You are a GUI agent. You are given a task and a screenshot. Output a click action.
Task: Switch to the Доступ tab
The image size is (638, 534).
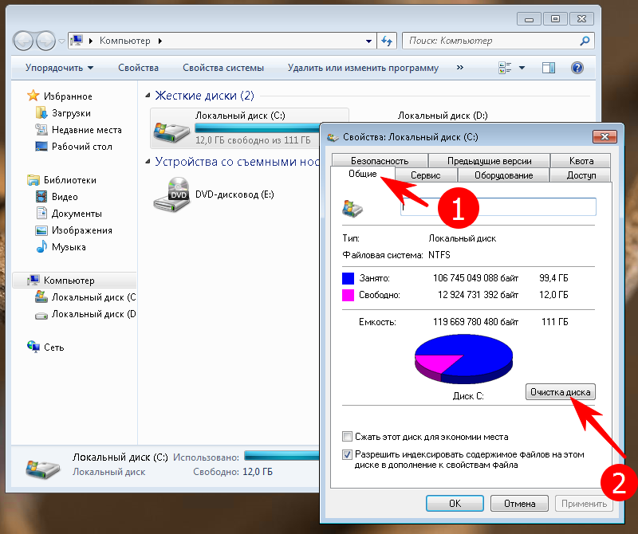click(581, 175)
